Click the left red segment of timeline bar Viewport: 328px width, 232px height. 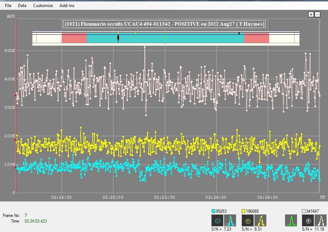tap(74, 38)
